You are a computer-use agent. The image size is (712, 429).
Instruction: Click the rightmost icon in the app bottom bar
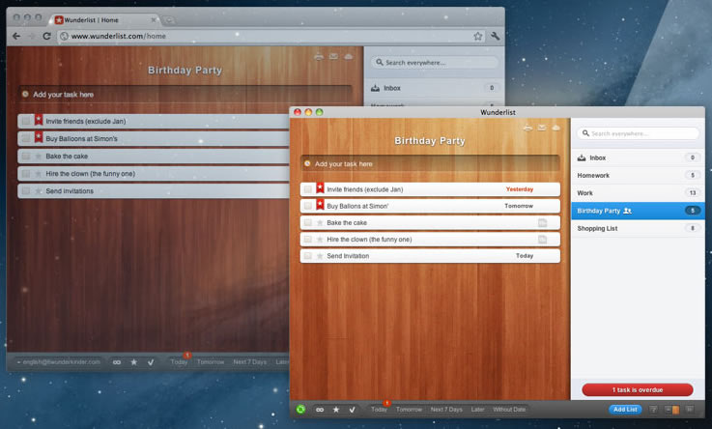pos(689,410)
